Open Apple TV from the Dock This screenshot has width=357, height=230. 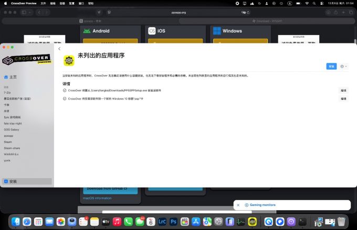point(106,222)
